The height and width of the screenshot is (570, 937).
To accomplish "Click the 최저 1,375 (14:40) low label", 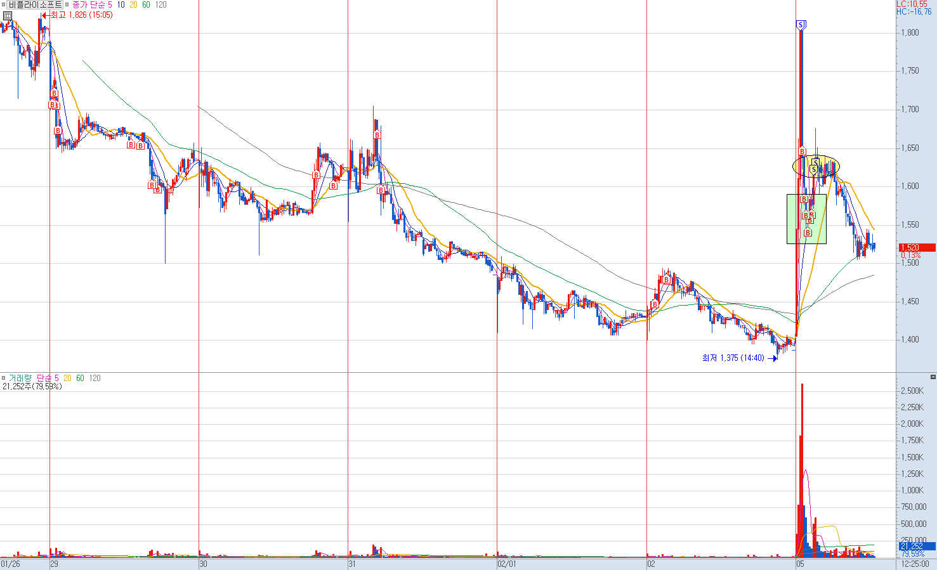I will coord(733,358).
